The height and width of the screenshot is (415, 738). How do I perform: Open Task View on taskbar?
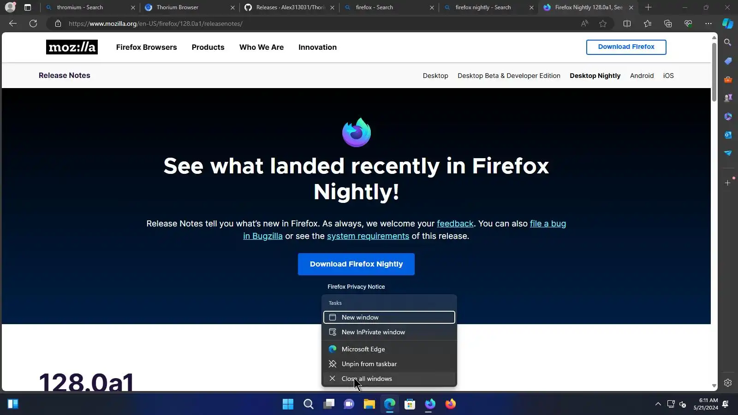(329, 404)
